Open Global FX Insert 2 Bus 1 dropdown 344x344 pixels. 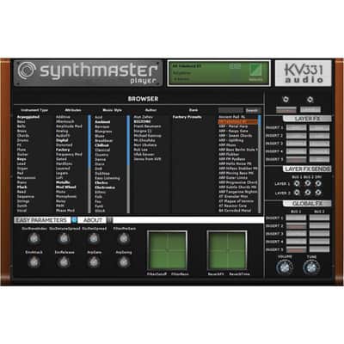click(296, 226)
